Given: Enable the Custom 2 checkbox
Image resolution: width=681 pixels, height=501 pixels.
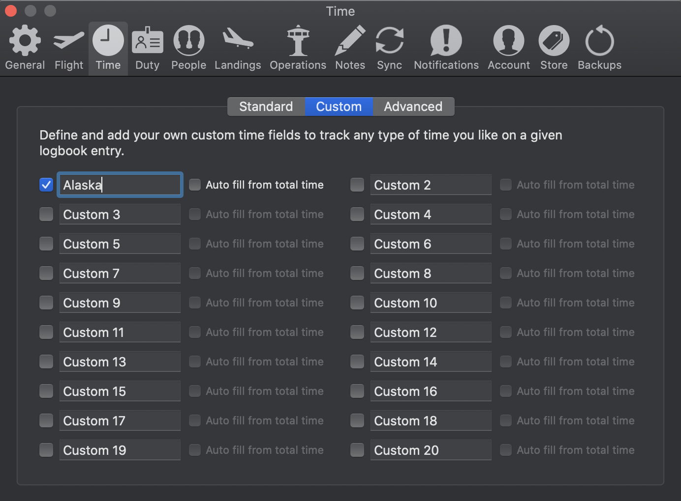Looking at the screenshot, I should coord(357,185).
